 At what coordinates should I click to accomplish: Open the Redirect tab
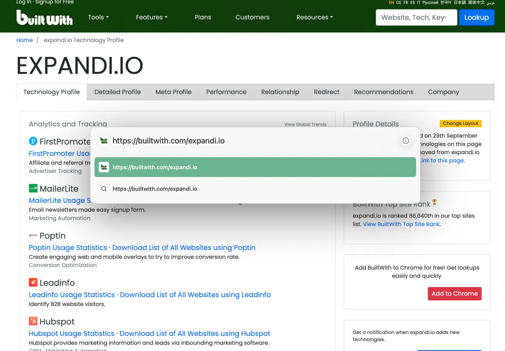(327, 92)
